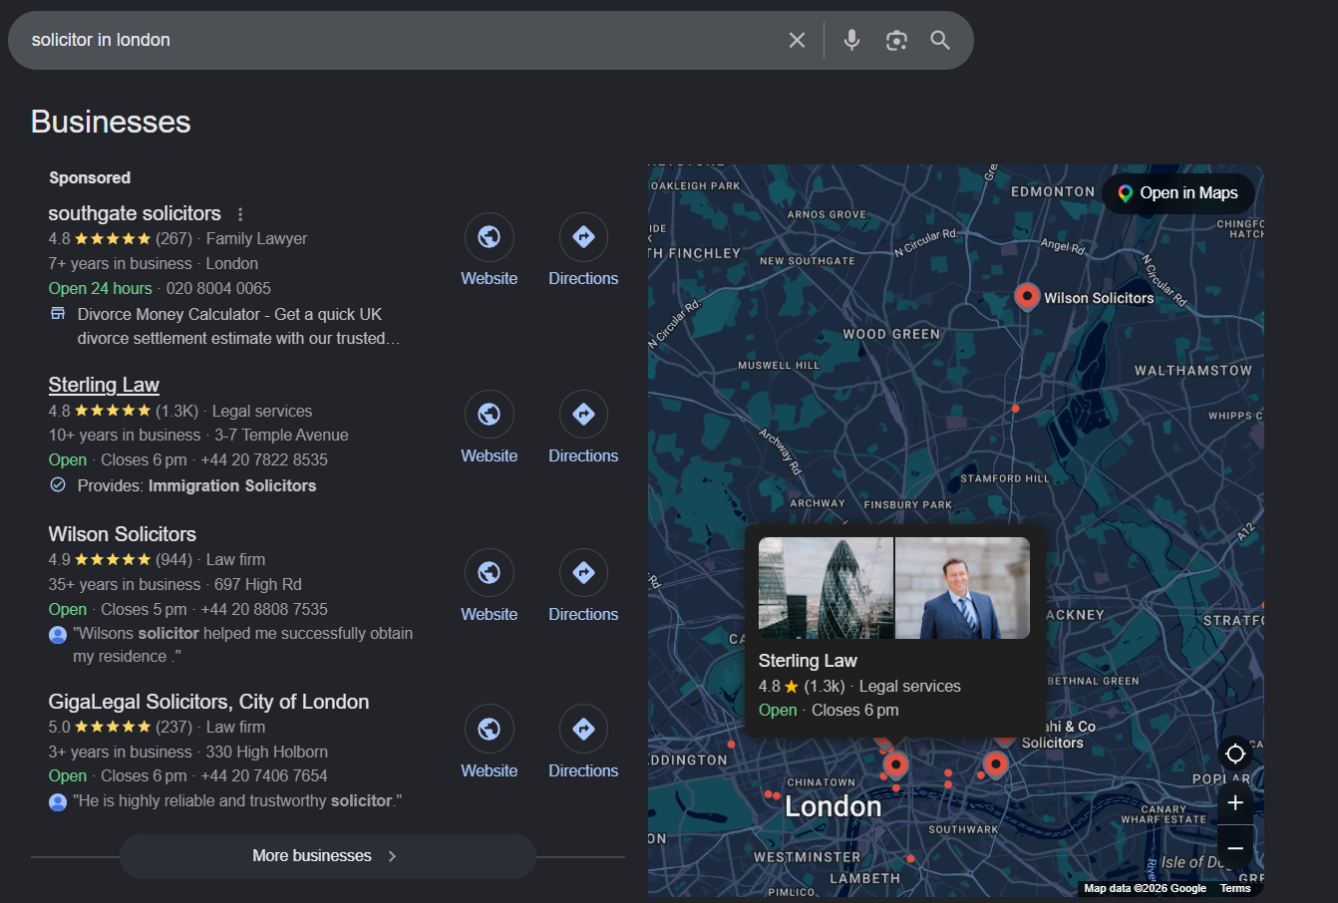
Task: Click the More businesses button
Action: coord(328,856)
